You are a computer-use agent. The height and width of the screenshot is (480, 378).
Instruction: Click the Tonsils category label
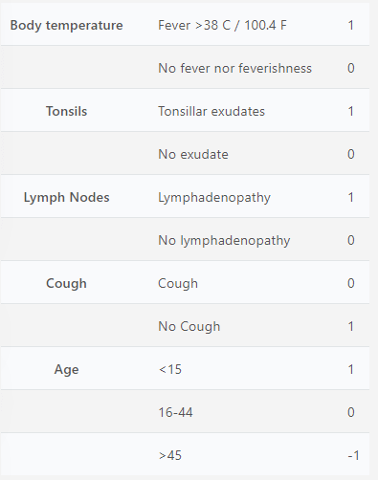click(66, 111)
